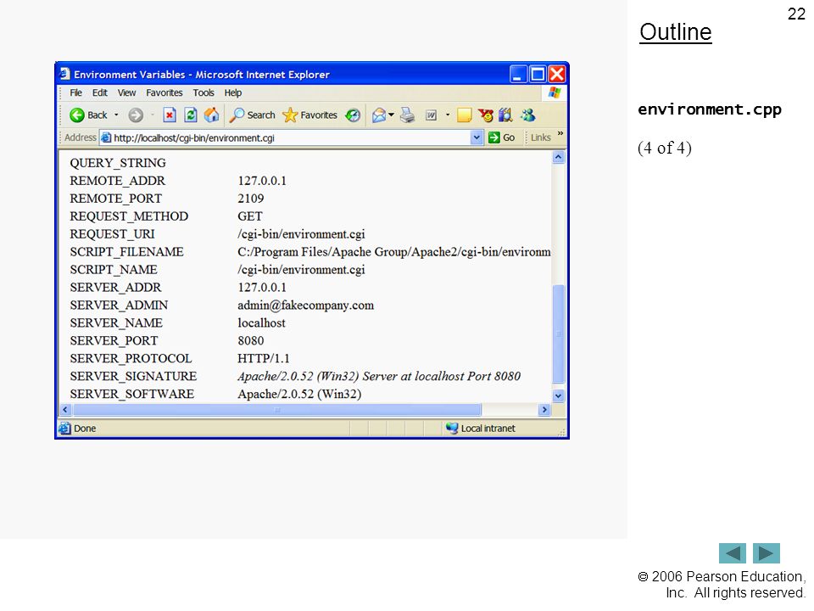Click the SERVER_ADDR variable name
The width and height of the screenshot is (814, 611).
pyautogui.click(x=115, y=288)
